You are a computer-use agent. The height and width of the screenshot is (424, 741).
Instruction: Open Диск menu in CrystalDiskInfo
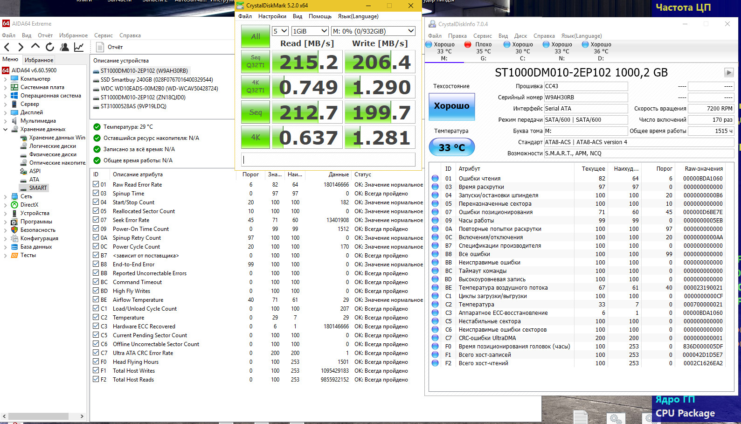pos(520,36)
